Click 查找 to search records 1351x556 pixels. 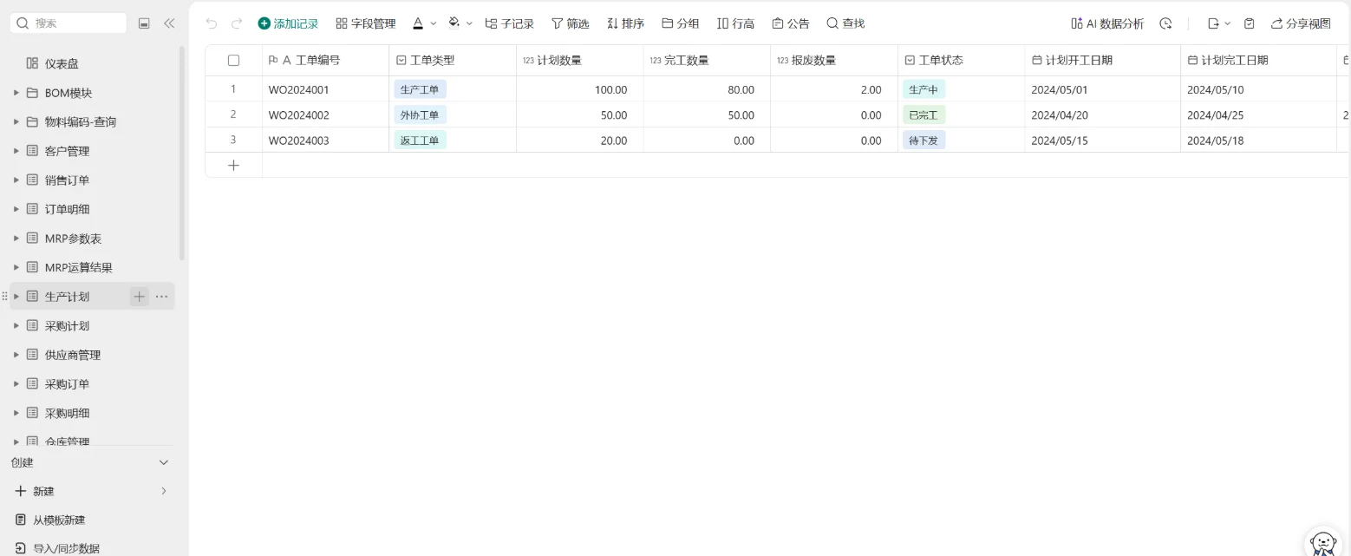tap(845, 23)
